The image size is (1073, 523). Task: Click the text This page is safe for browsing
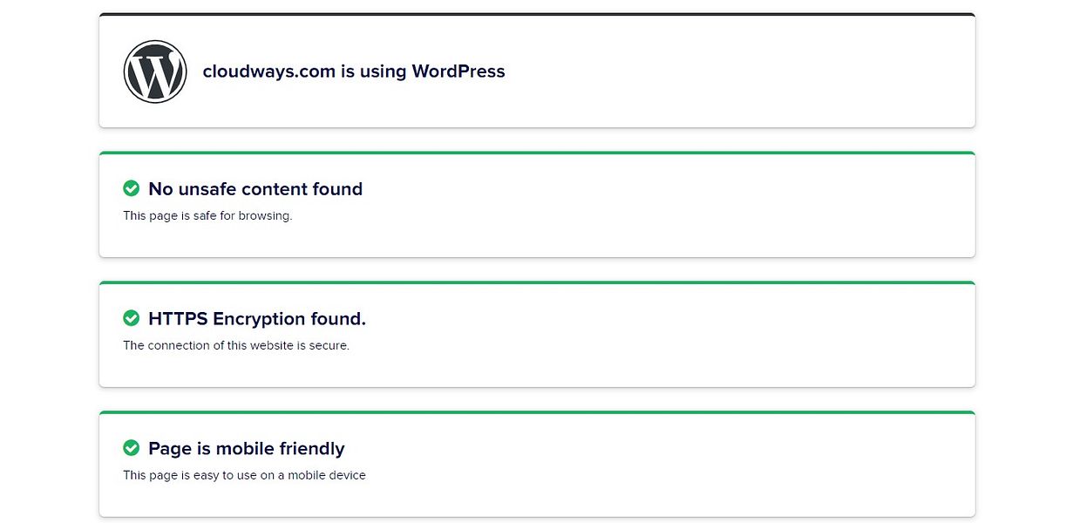coord(207,215)
